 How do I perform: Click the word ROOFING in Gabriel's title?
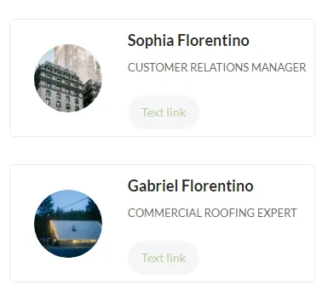click(229, 213)
